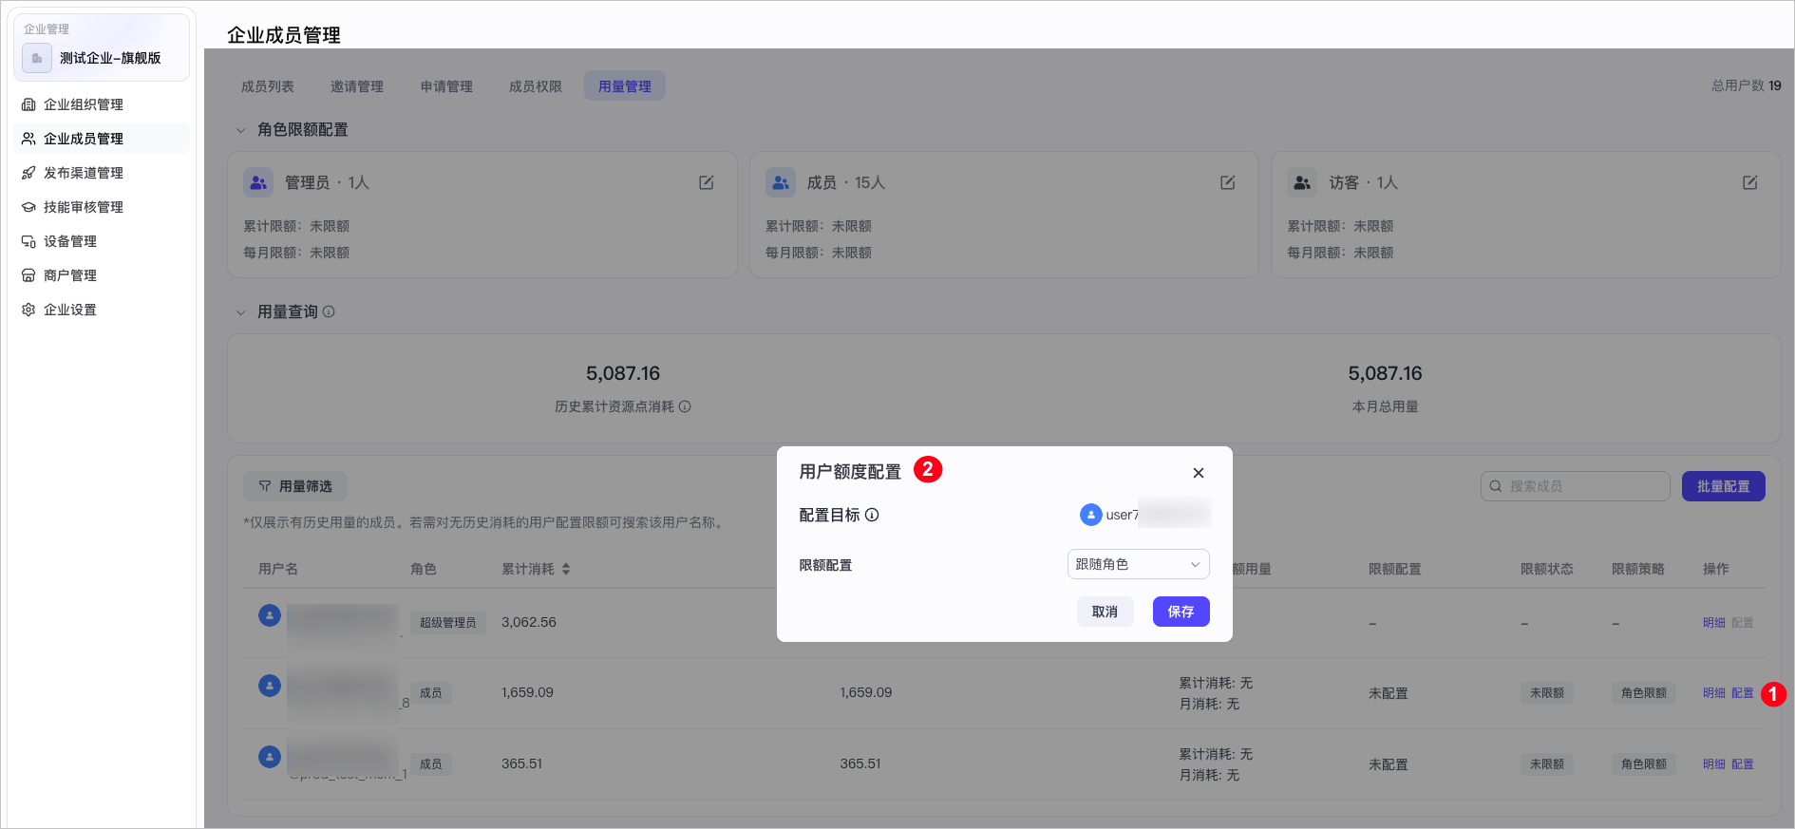Open the 限额配置 dropdown 跟随角色
The image size is (1795, 829).
point(1138,564)
